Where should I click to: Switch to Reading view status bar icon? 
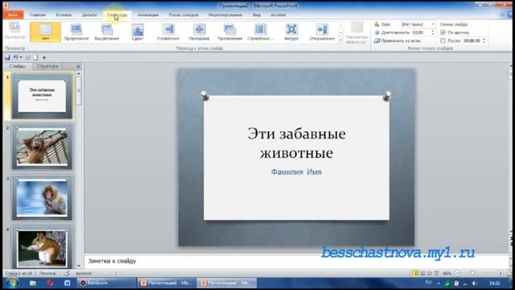[x=429, y=273]
